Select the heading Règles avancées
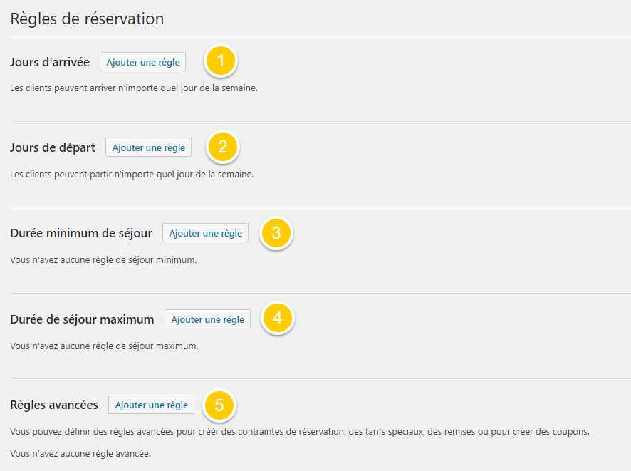Viewport: 631px width, 471px height. [54, 404]
